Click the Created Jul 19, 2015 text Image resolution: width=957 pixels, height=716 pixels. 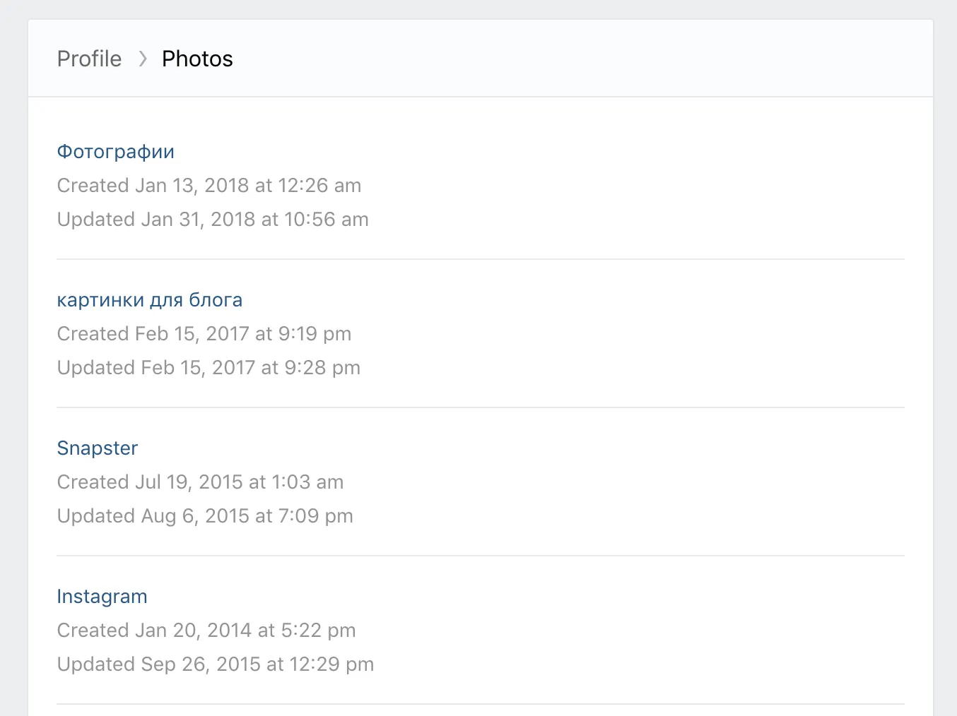[x=200, y=482]
